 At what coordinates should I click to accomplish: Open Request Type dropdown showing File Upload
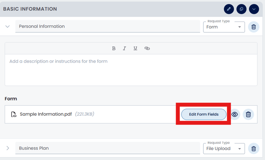tap(224, 148)
